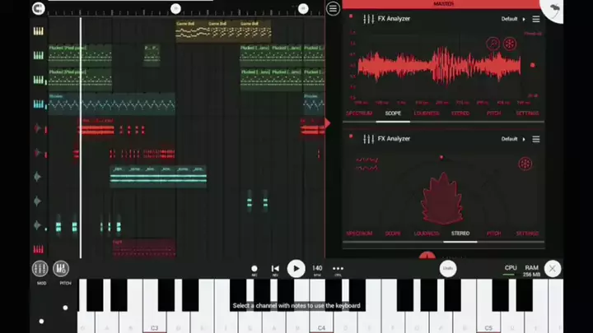Switch top analyzer to the SPECTRUM tab

pos(359,113)
